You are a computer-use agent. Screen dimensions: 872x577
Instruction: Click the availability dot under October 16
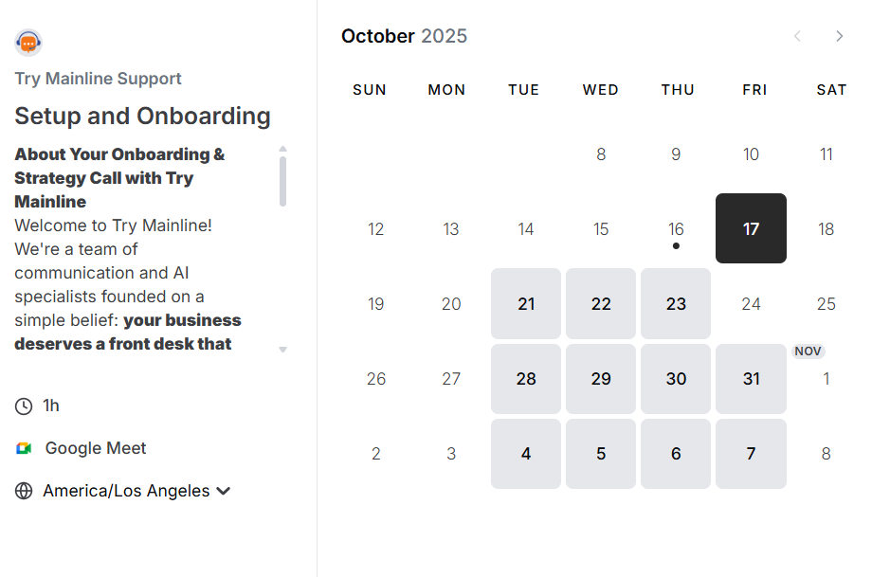point(677,245)
